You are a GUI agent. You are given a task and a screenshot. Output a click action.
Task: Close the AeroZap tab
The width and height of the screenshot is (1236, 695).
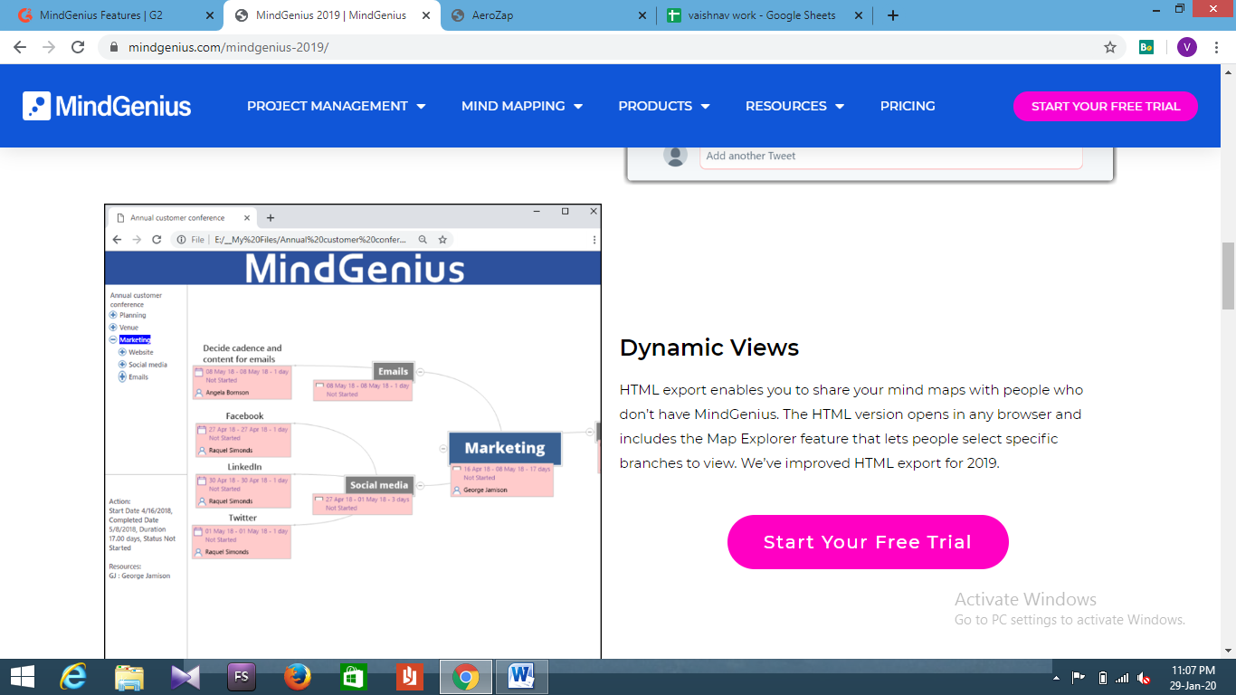pos(642,15)
